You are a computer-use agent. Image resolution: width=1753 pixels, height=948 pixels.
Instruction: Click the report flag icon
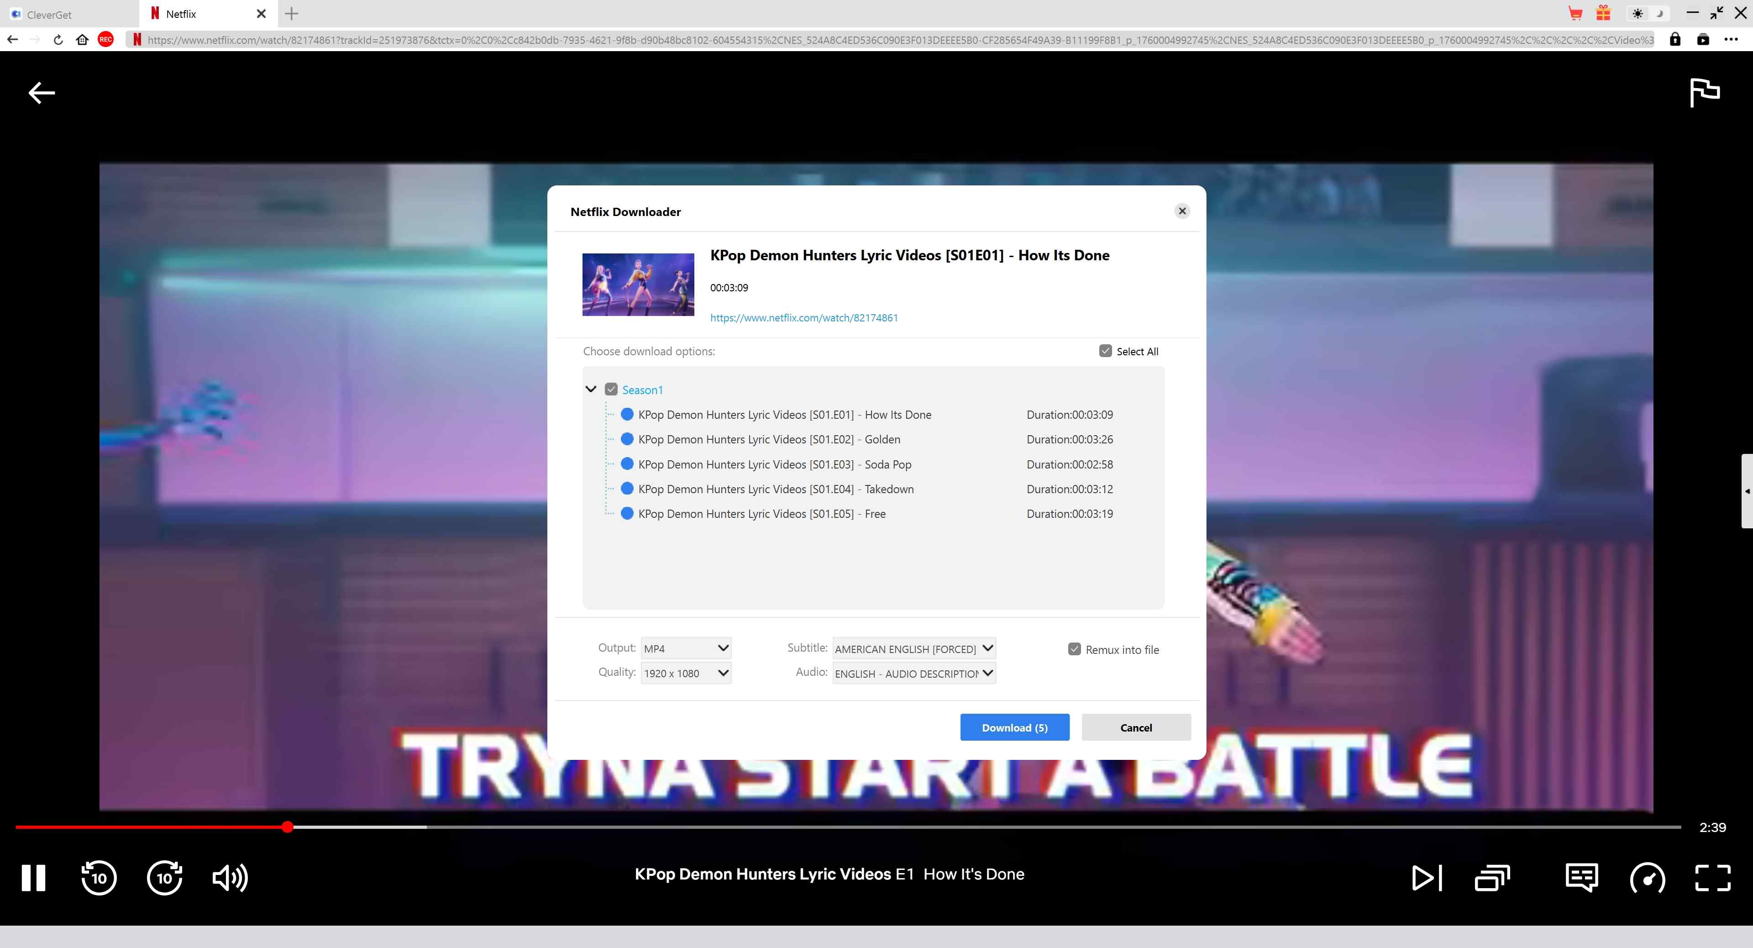coord(1704,93)
